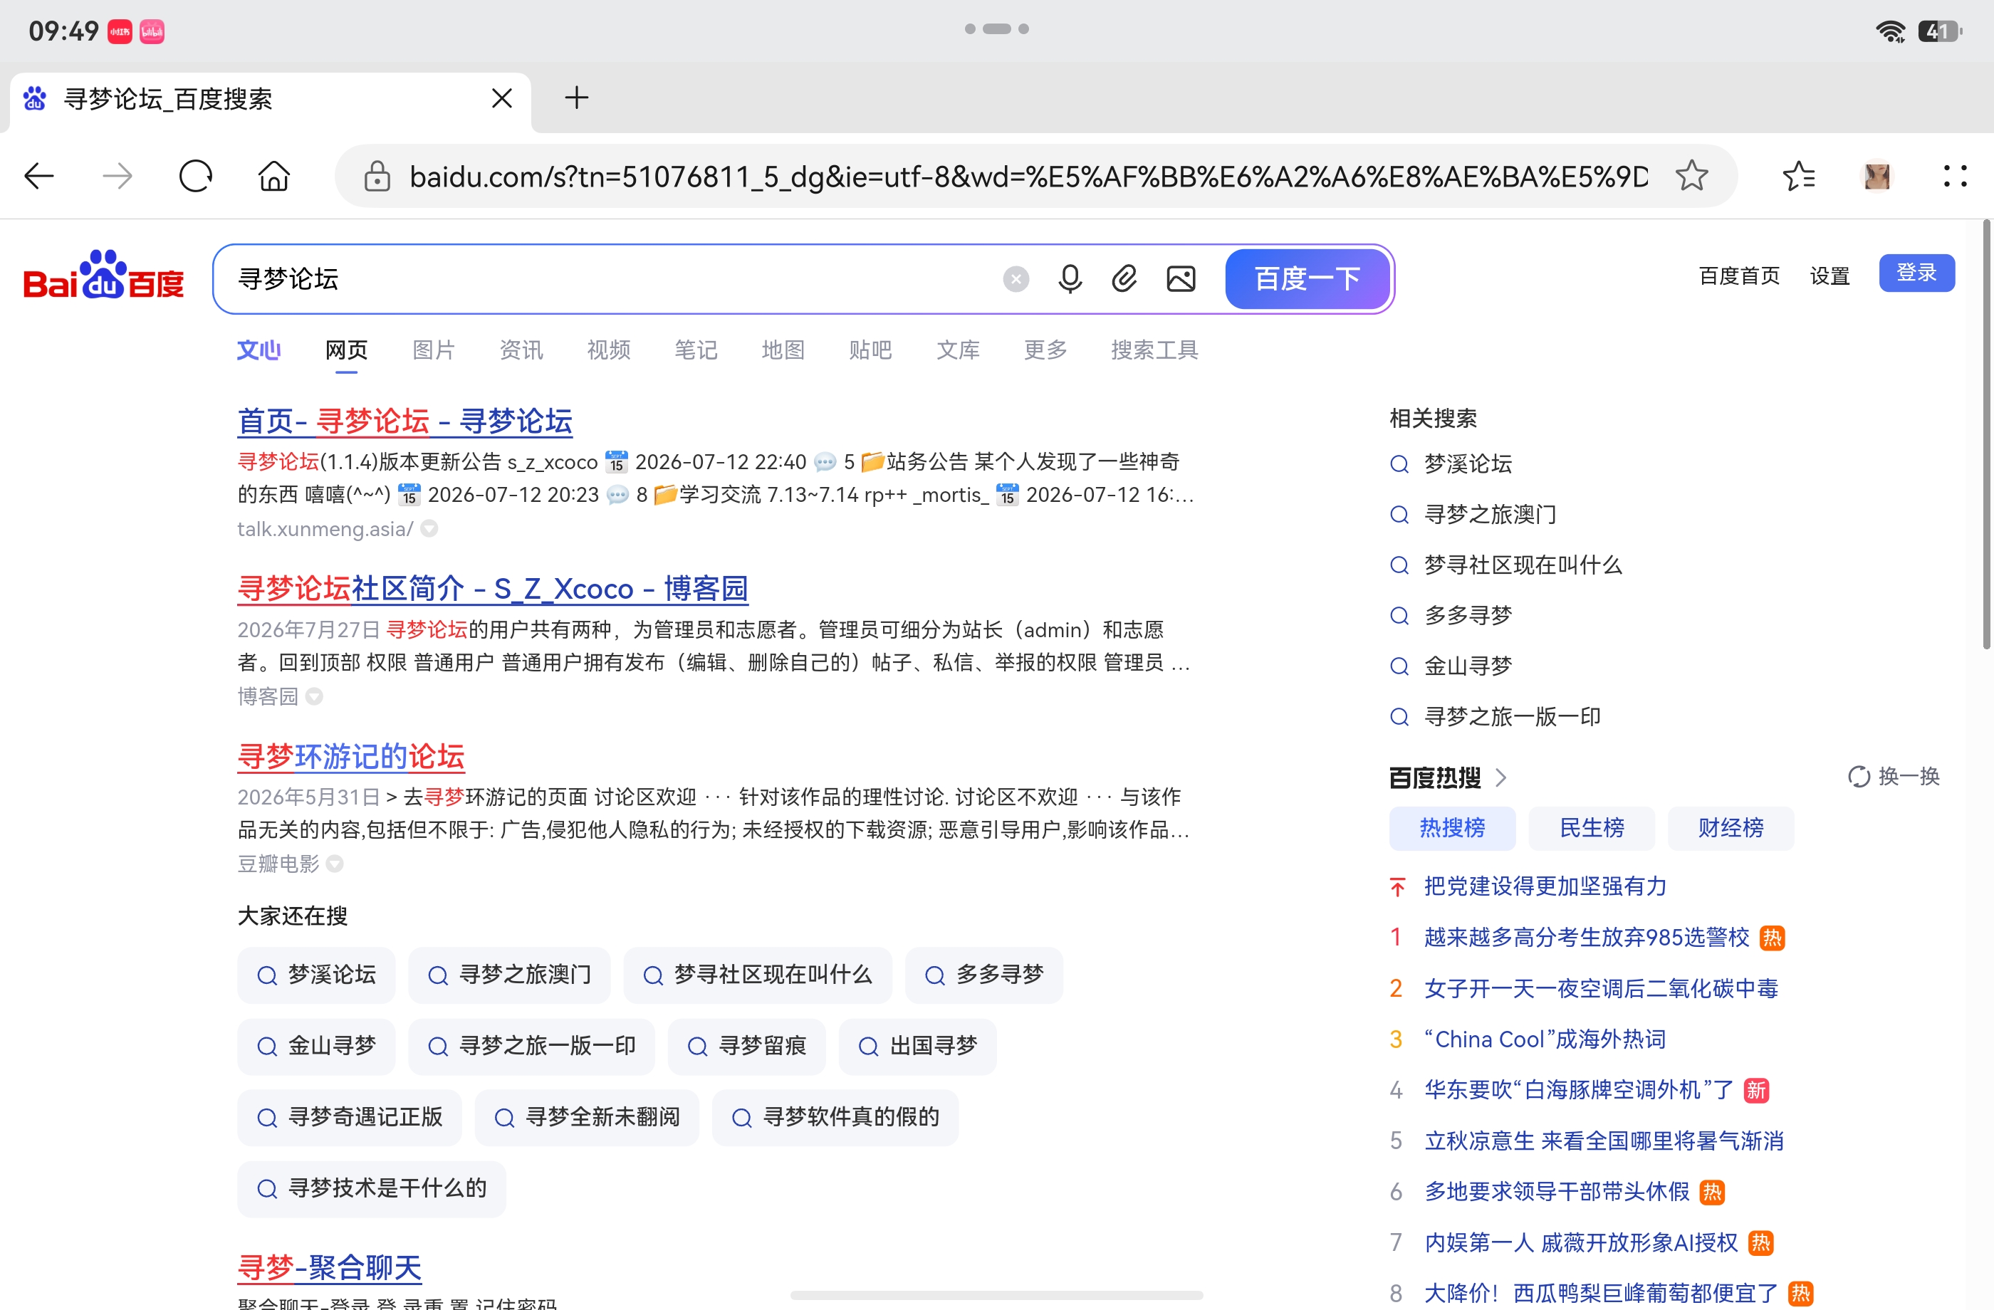Image resolution: width=1994 pixels, height=1310 pixels.
Task: Open result 寻梦环游记的论坛
Action: (351, 756)
